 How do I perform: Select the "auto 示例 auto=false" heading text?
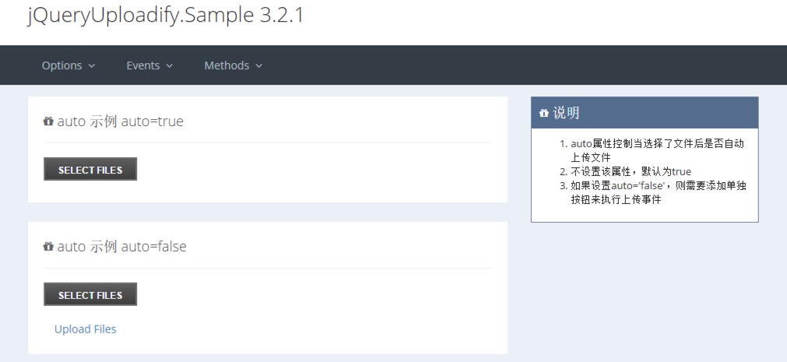tap(122, 247)
